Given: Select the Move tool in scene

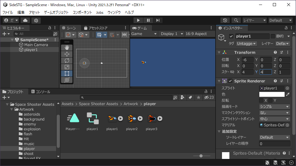Looking at the screenshot, I should tap(67, 54).
